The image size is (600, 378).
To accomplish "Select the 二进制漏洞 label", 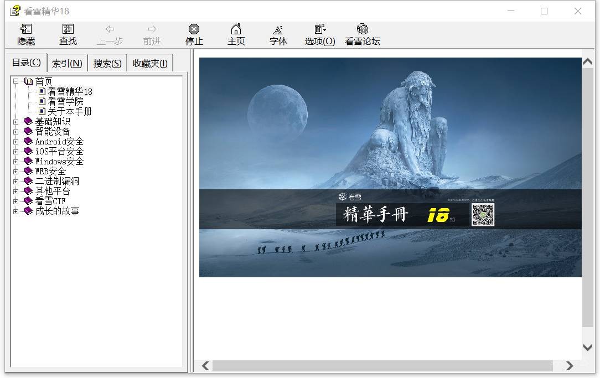I will (57, 181).
